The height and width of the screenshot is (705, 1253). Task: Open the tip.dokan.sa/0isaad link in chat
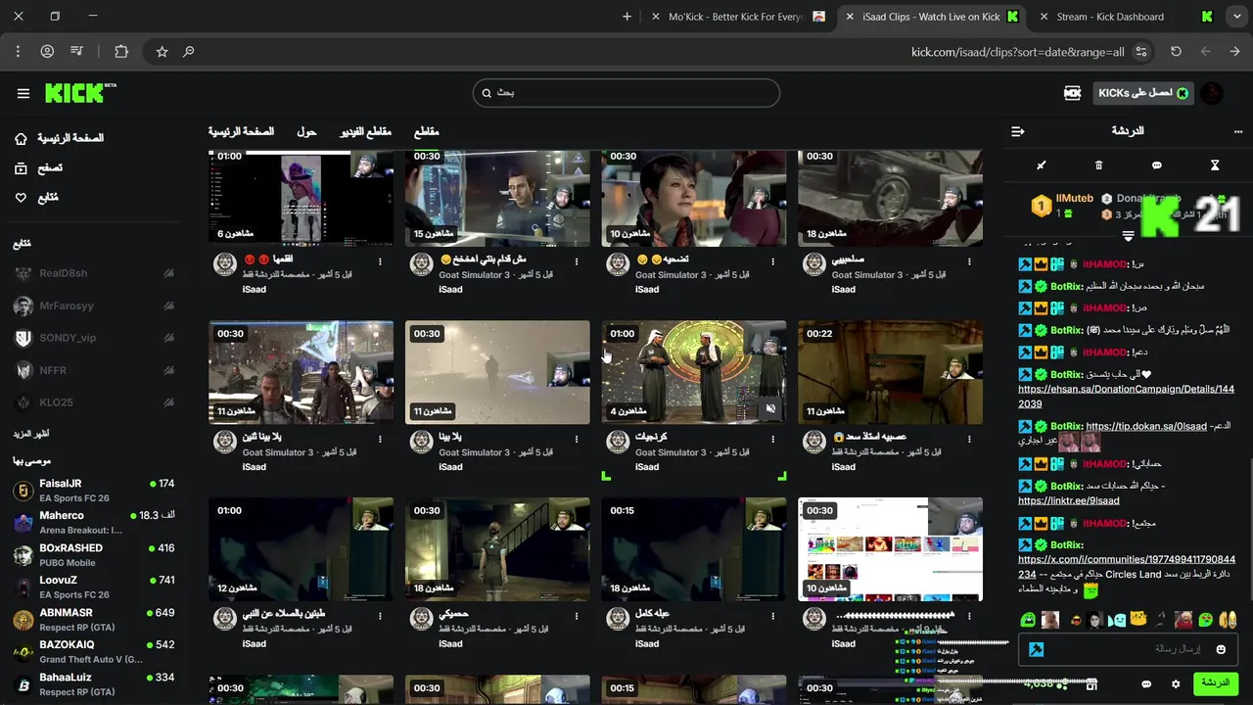1146,426
